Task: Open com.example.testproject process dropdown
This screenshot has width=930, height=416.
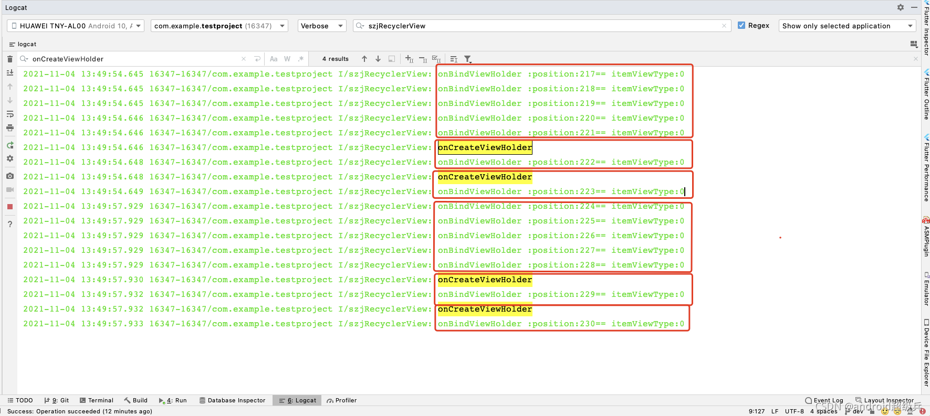Action: click(x=220, y=26)
